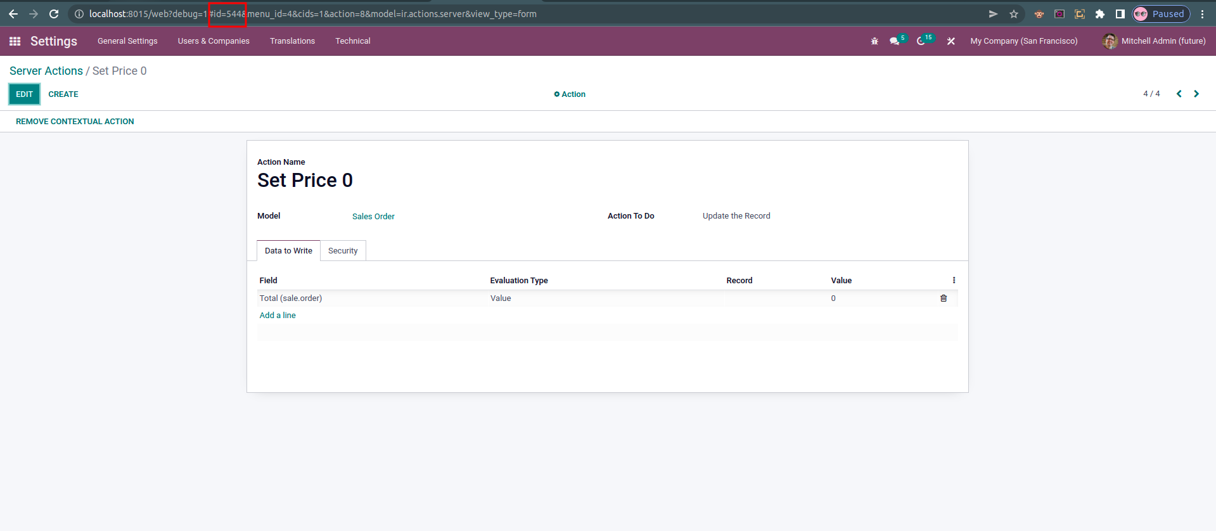Viewport: 1216px width, 531px height.
Task: Bookmark this page with the star
Action: pos(1014,14)
